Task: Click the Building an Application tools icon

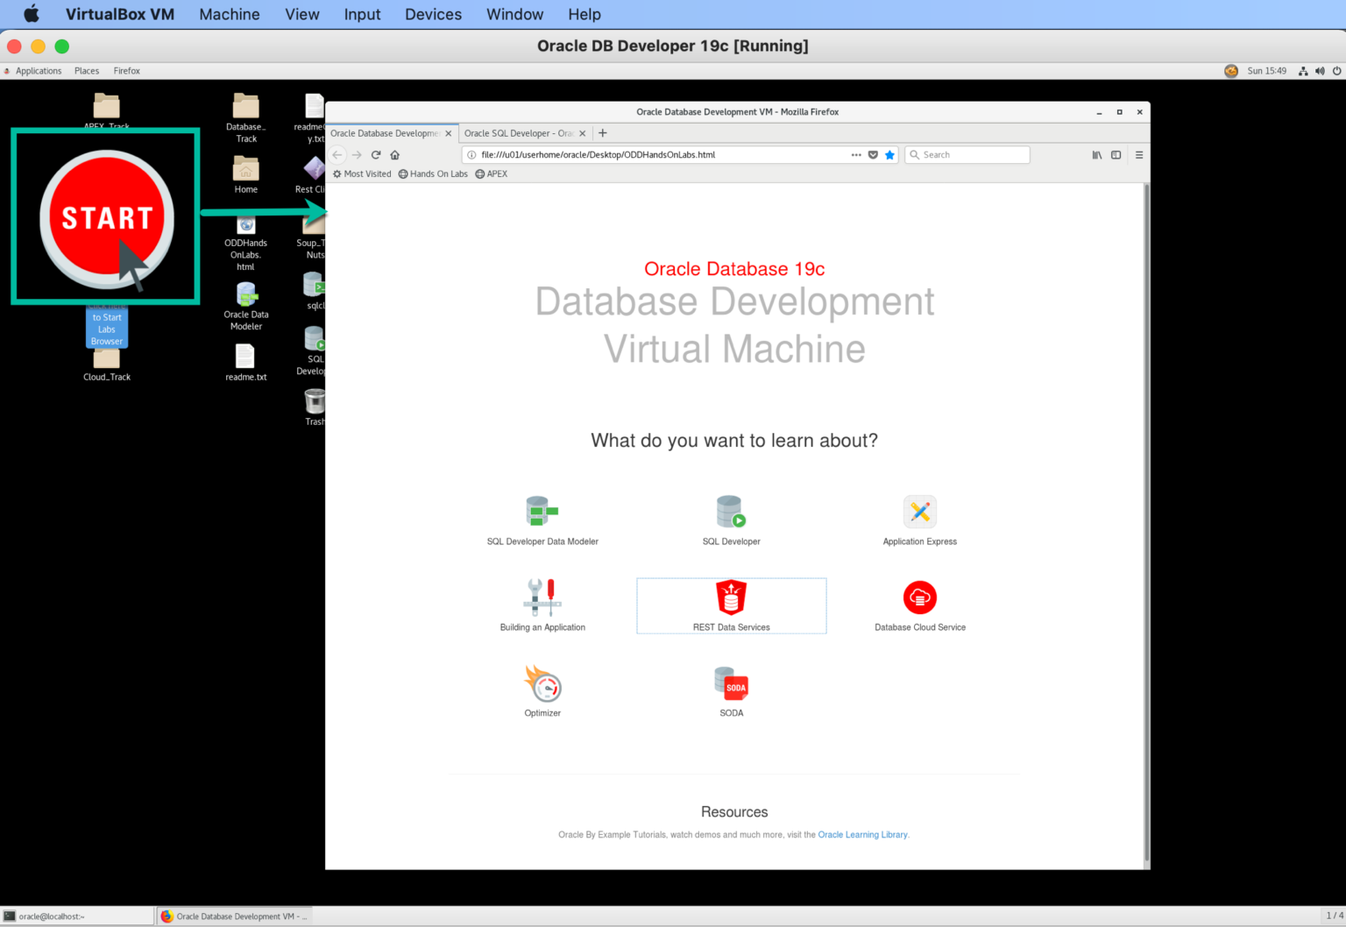Action: pos(542,598)
